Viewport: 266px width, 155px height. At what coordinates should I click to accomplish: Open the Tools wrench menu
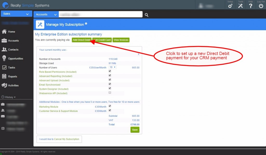[x=240, y=5]
